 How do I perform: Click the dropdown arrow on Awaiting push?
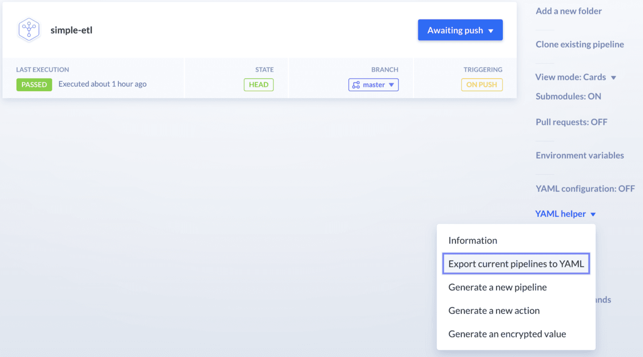[x=489, y=30]
